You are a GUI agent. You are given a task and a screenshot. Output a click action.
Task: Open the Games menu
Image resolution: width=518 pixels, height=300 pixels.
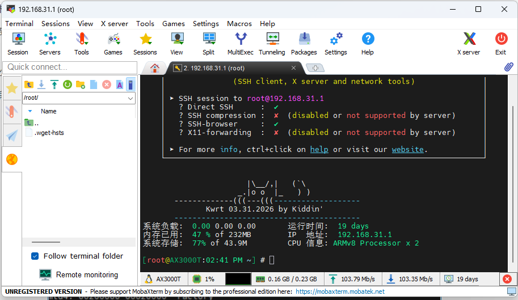click(x=174, y=24)
